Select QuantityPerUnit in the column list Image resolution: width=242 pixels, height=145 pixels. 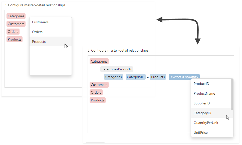(206, 123)
